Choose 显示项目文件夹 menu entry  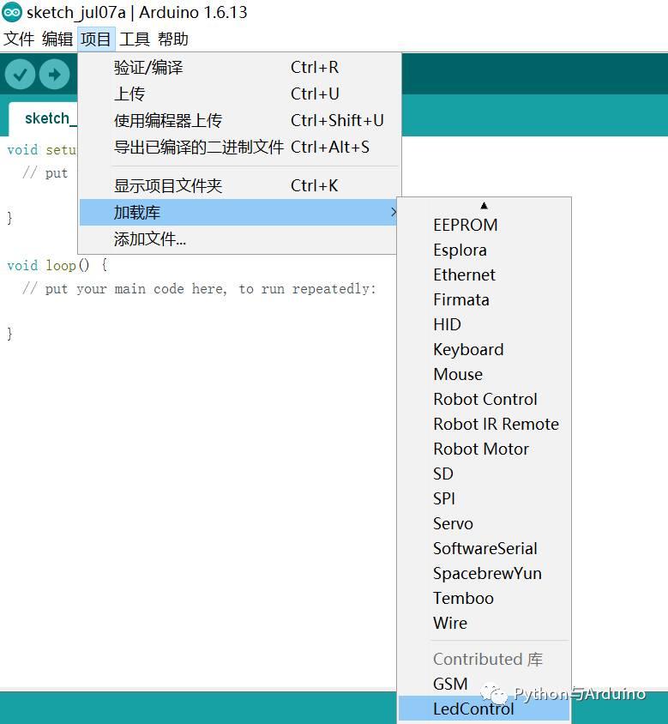point(238,185)
